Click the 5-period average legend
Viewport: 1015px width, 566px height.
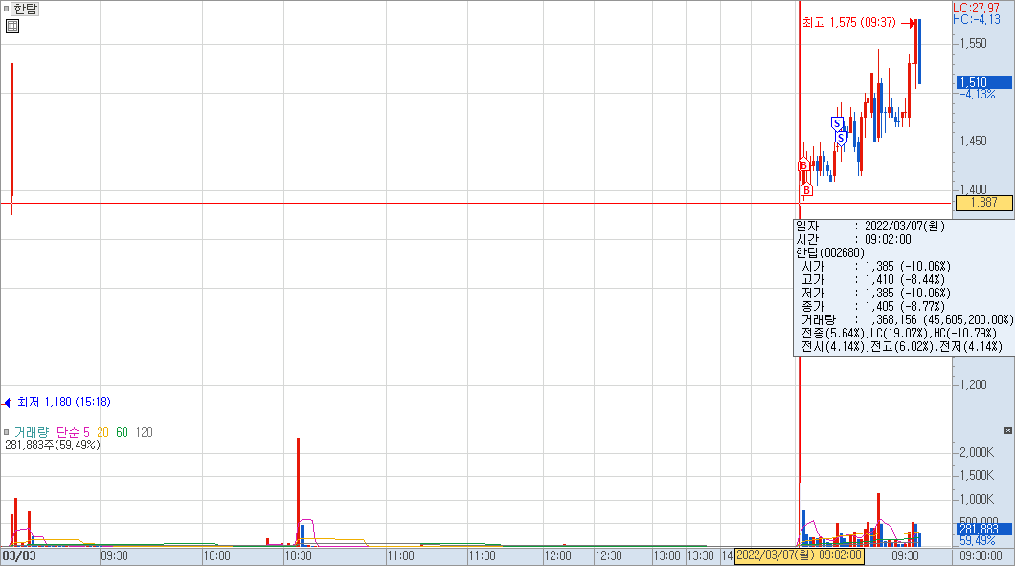[87, 432]
